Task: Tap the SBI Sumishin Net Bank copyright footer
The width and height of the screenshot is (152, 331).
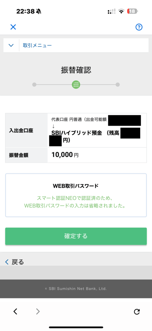Action: 76,289
